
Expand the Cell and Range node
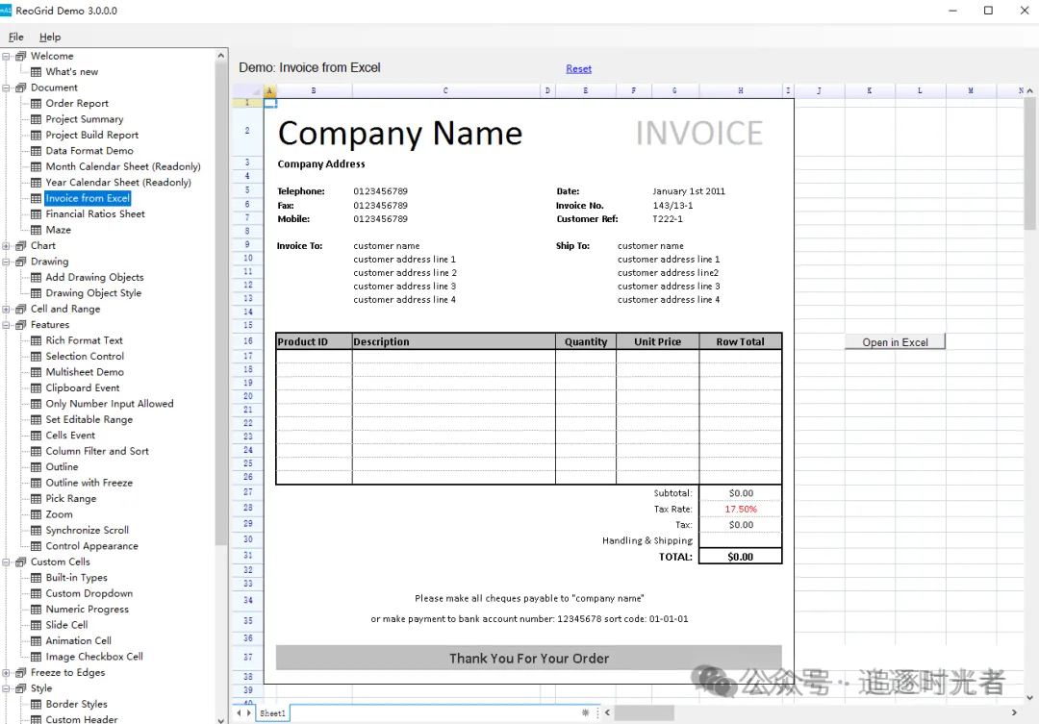pyautogui.click(x=6, y=309)
